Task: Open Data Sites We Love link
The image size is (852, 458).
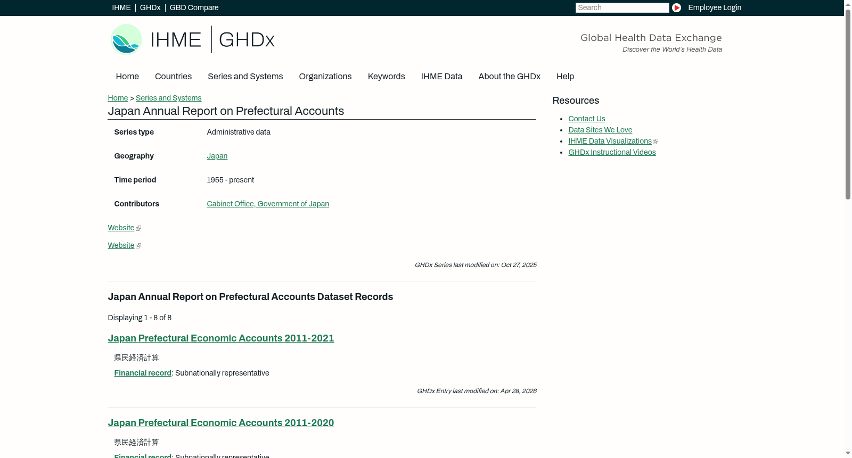Action: [x=600, y=130]
